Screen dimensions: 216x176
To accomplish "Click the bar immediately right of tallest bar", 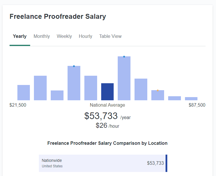I will 141,90.
